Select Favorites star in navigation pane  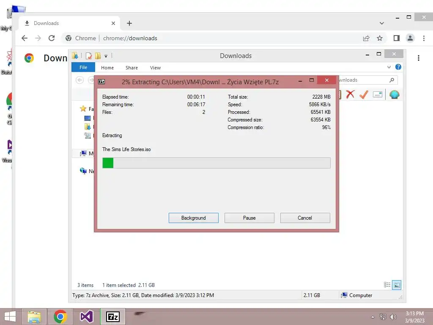click(83, 109)
